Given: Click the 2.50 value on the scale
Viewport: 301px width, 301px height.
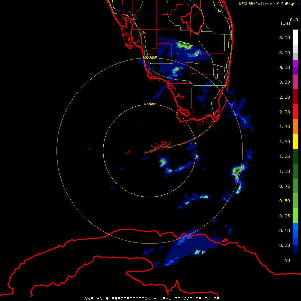Looking at the screenshot, I should pos(285,97).
